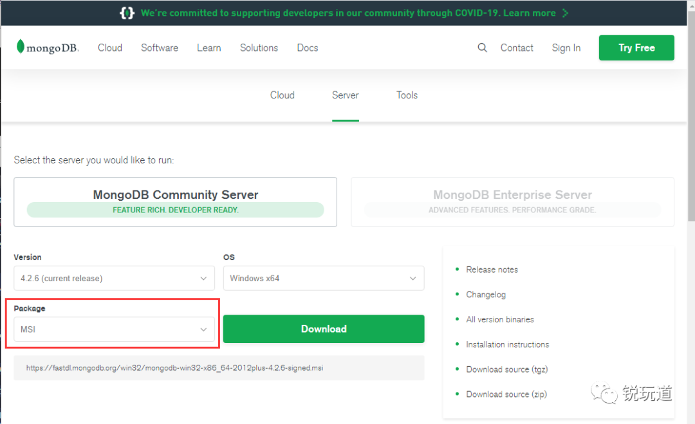Screen dimensions: 695x424
Task: Select the MongoDB Community Server card
Action: click(176, 202)
